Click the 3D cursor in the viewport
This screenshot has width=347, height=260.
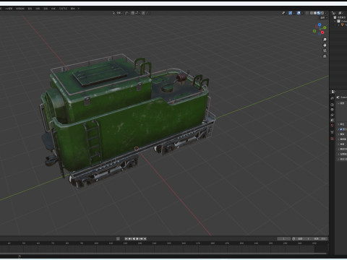tap(137, 149)
